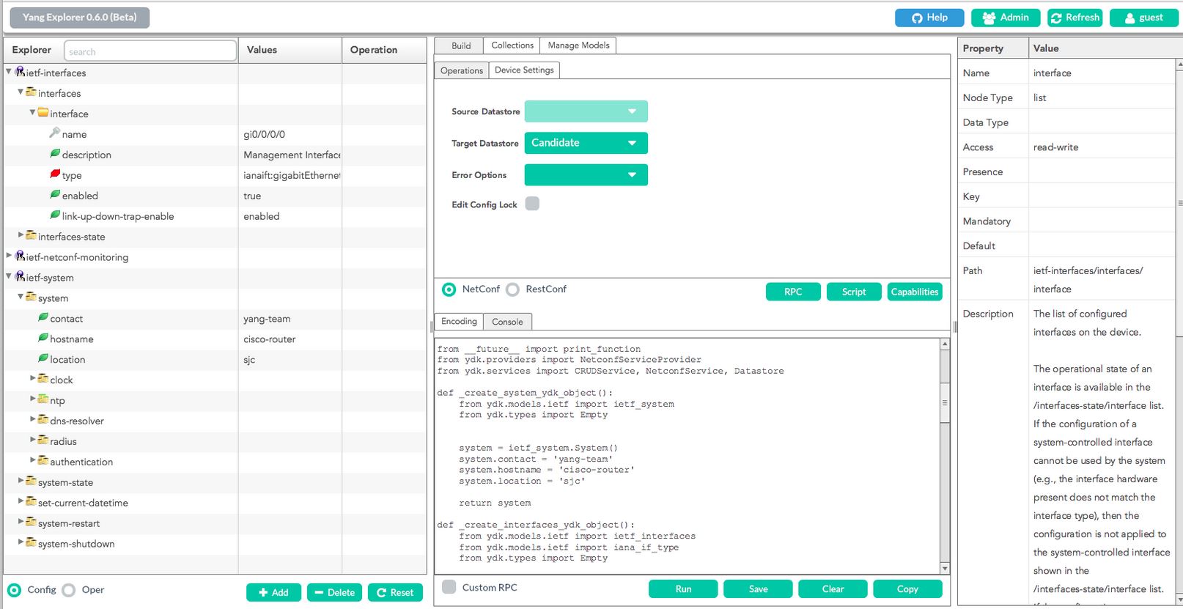Viewport: 1183px width, 609px height.
Task: Click the dns-resolver folder icon
Action: click(x=43, y=420)
